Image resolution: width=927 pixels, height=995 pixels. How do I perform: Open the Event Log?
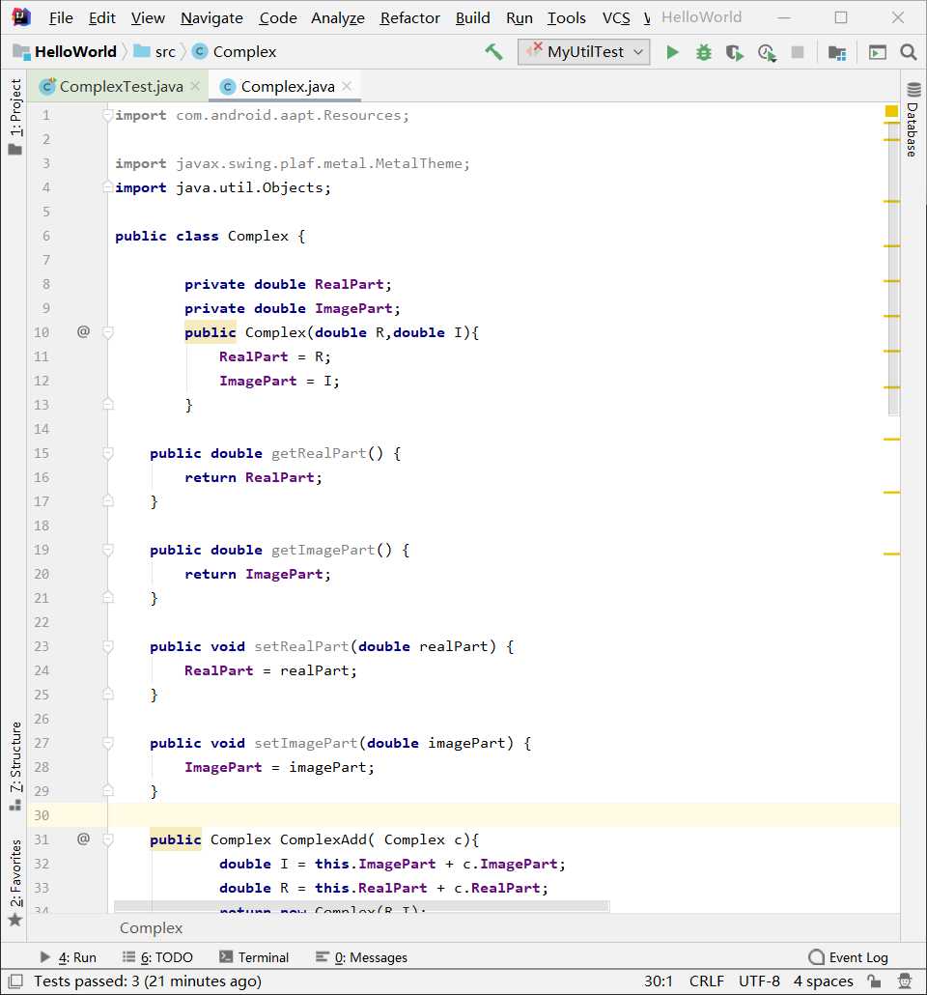coord(849,957)
